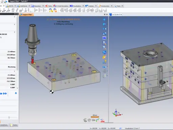The image size is (173, 130).
Task: Open the Verify menu
Action: click(49, 6)
